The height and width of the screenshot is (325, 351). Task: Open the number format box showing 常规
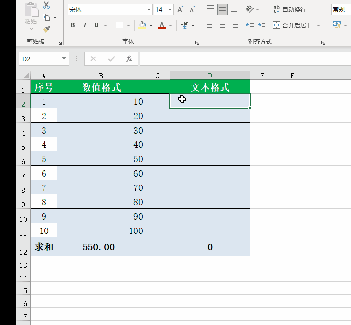(x=341, y=9)
